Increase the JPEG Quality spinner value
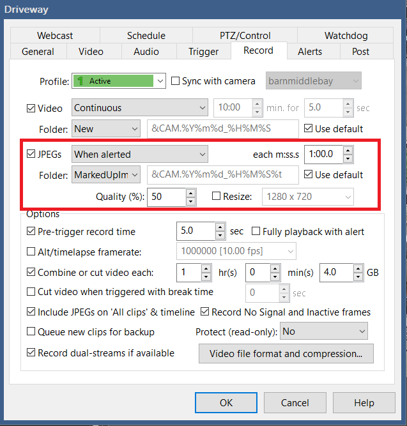The width and height of the screenshot is (407, 426). point(190,193)
